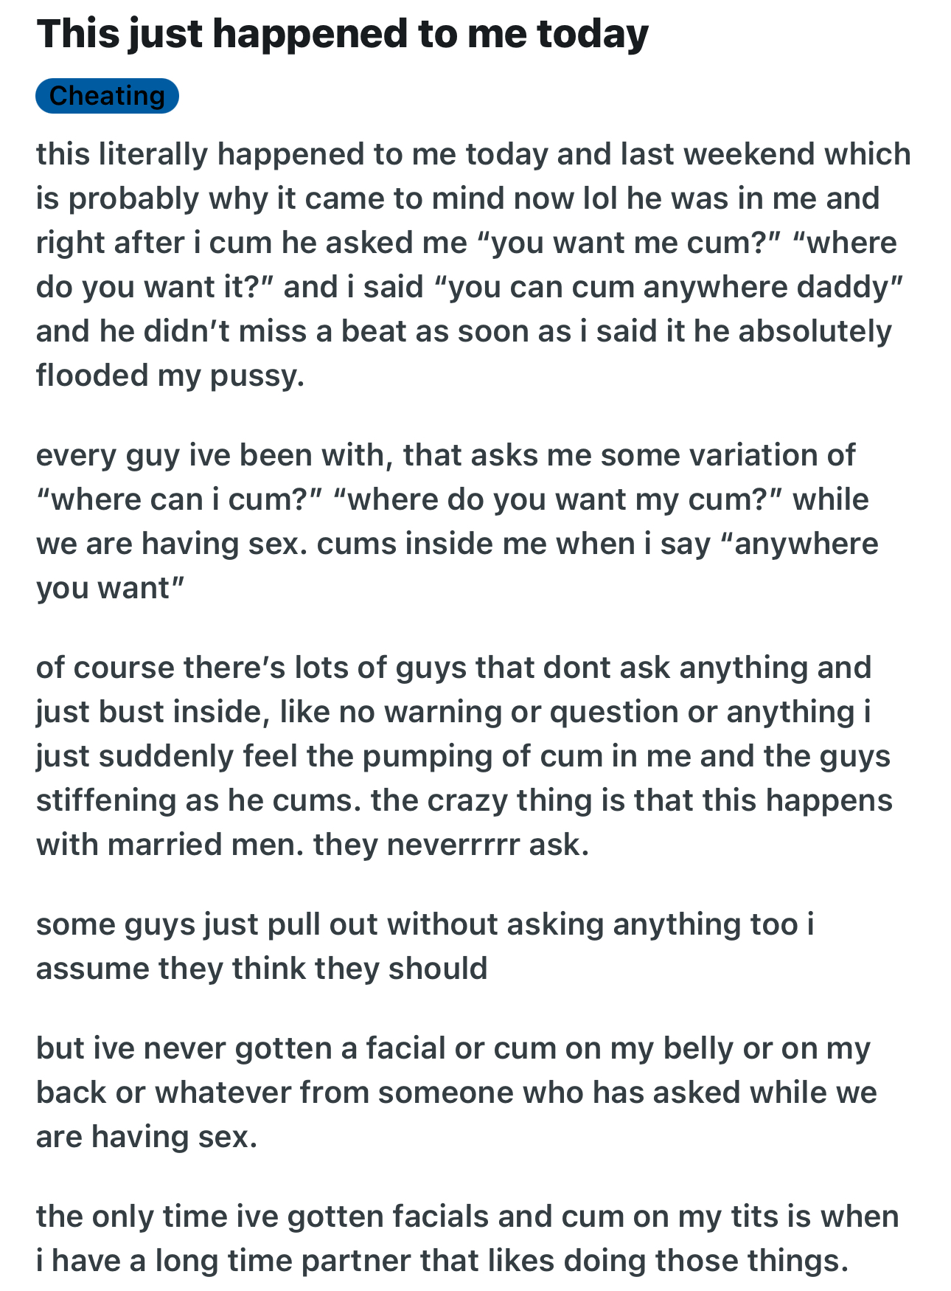Click the paragraph starting 'this literally happened'
951x1291 pixels.
click(x=472, y=265)
